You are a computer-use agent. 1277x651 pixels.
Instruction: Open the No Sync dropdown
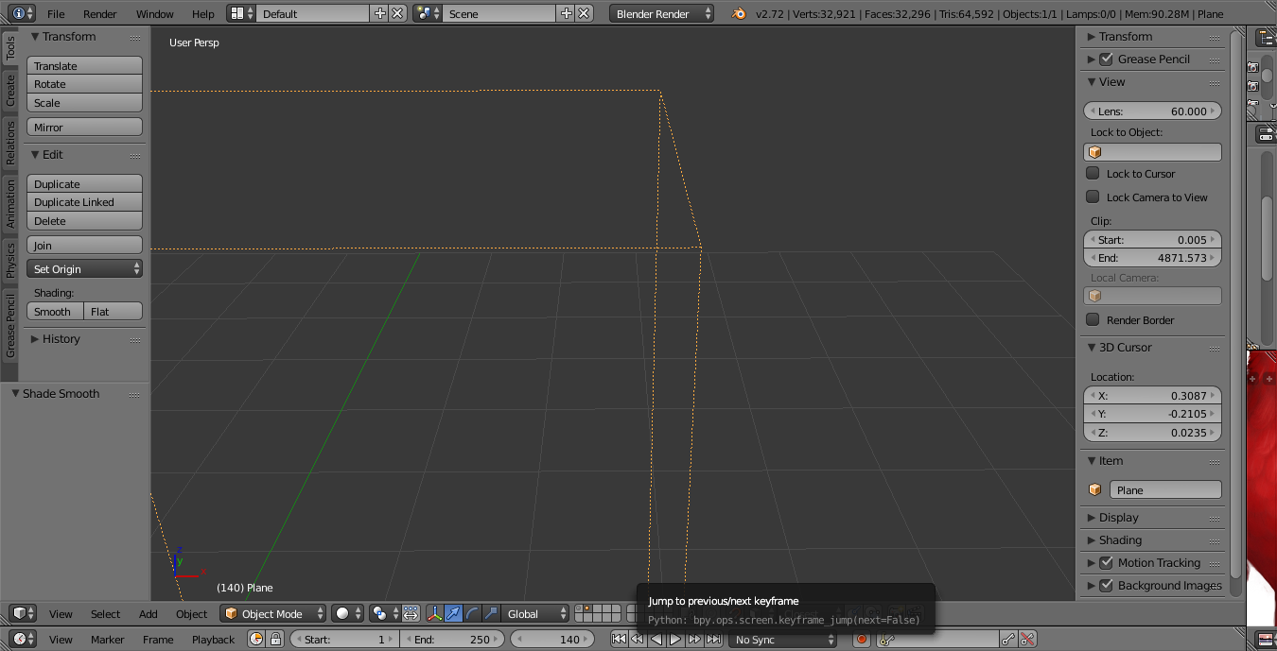click(783, 639)
